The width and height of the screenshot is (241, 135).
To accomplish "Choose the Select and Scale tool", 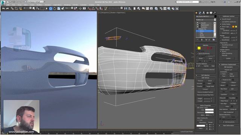I will [x=59, y=9].
